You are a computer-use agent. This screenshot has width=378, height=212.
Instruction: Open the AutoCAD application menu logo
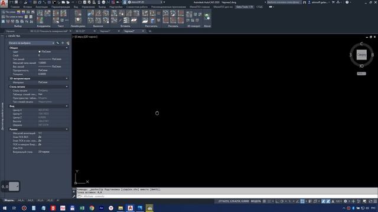pyautogui.click(x=4, y=3)
